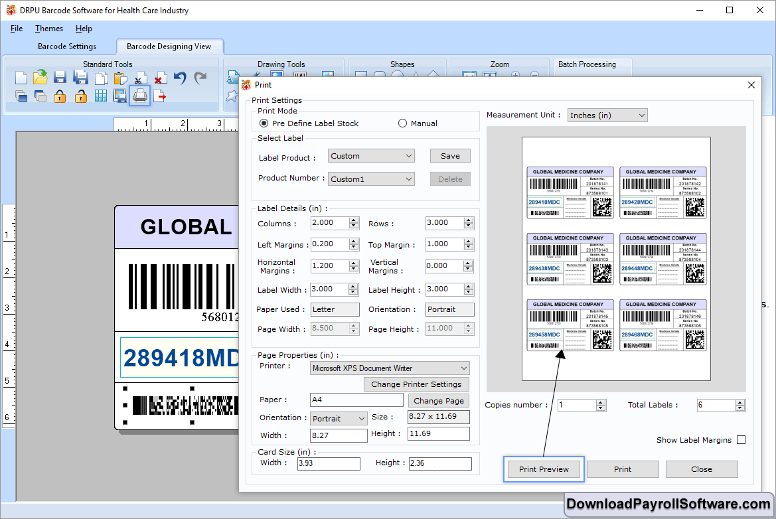The width and height of the screenshot is (776, 519).
Task: Click the Page Properties Width field
Action: point(339,435)
